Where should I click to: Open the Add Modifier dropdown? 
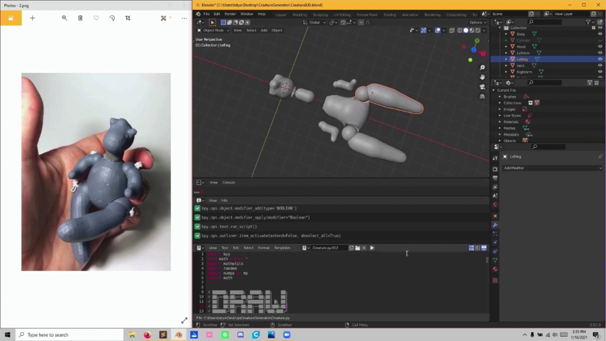[x=552, y=168]
